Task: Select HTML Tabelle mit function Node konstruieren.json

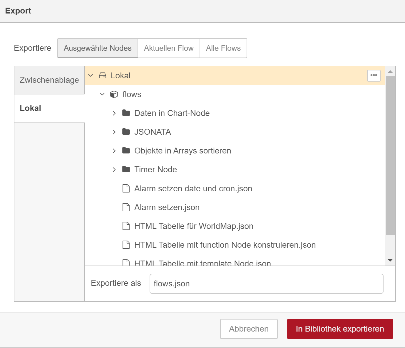Action: click(235, 245)
